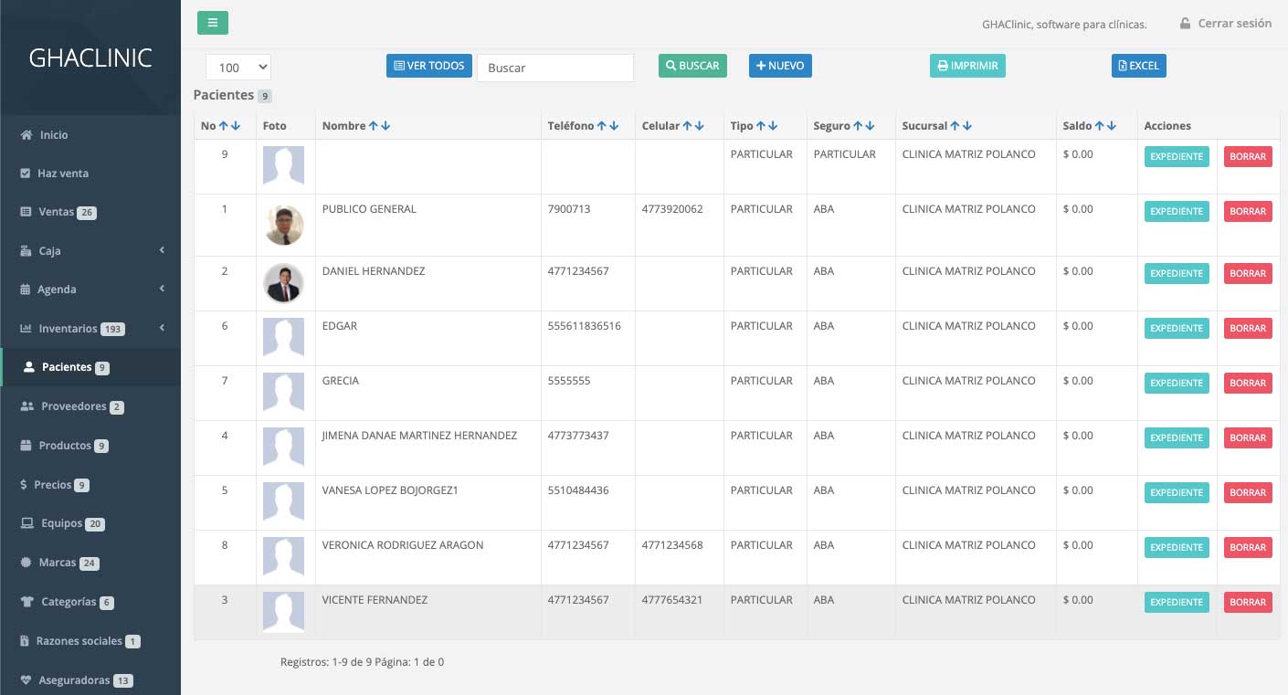Click inside the Buscar search field
The width and height of the screenshot is (1288, 695).
click(x=554, y=67)
